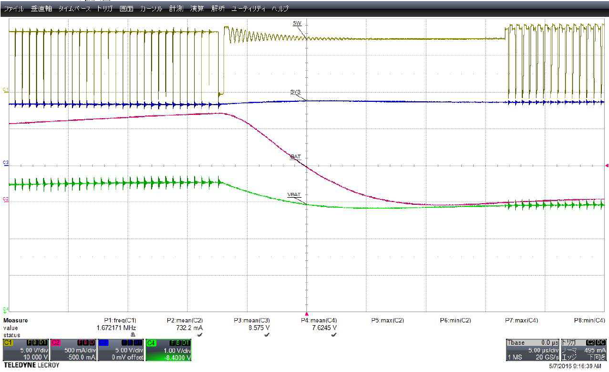Click the C2 source badge in trigger descriptor
Screen dimensions: 609x372
pos(590,343)
